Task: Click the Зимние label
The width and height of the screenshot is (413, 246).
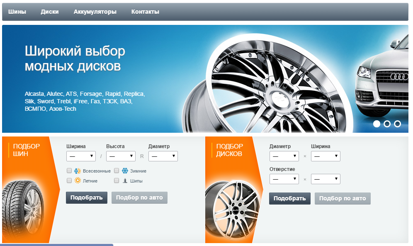Action: 138,171
